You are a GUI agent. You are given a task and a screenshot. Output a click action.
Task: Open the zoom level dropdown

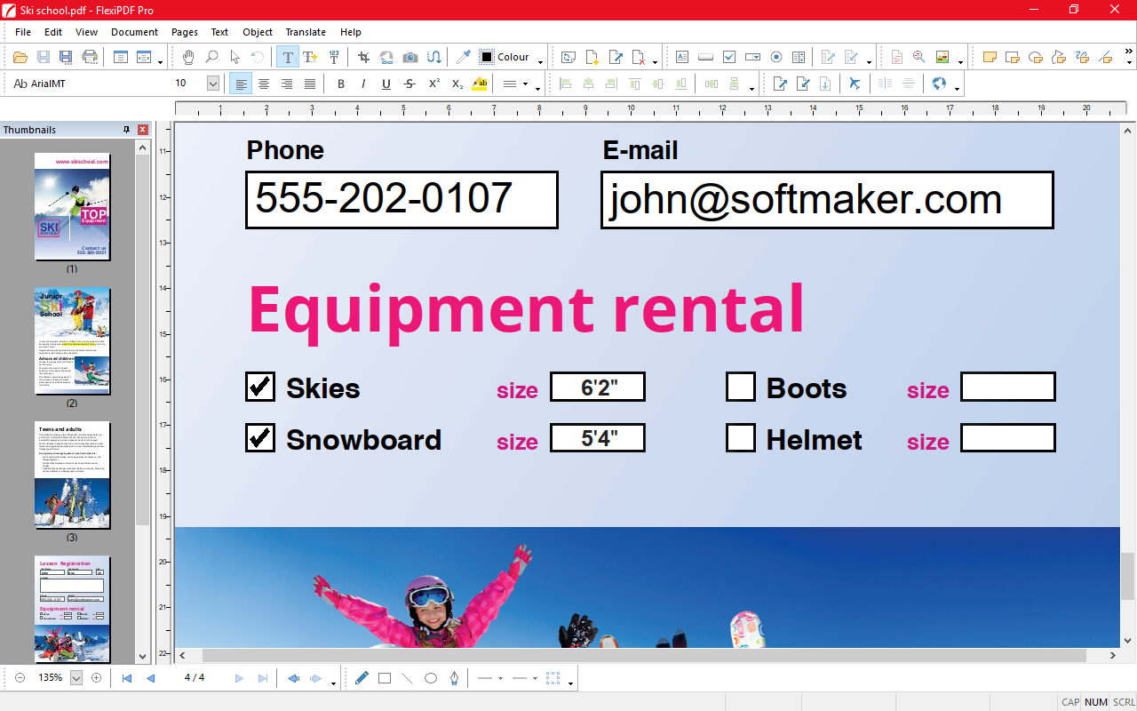76,678
